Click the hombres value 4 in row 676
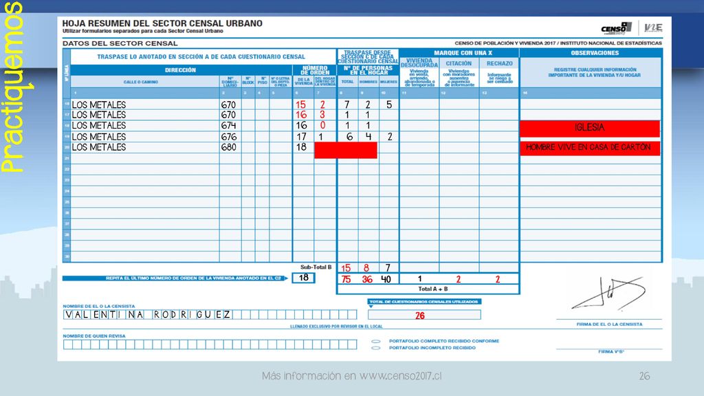 368,137
